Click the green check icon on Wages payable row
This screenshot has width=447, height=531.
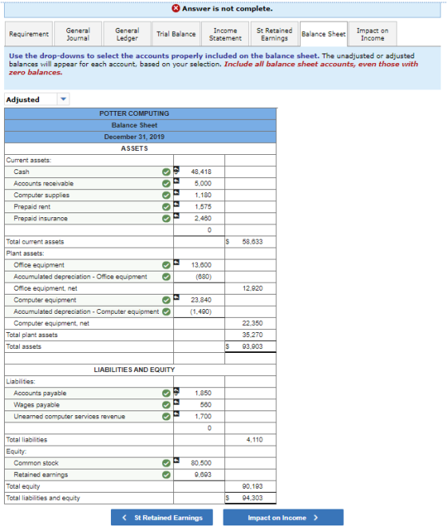pyautogui.click(x=166, y=404)
